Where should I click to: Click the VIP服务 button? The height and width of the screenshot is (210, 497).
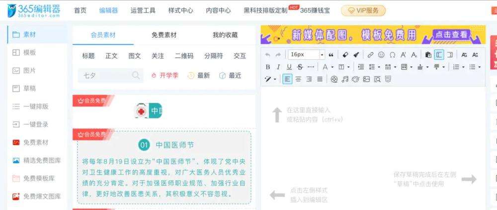[x=363, y=10]
